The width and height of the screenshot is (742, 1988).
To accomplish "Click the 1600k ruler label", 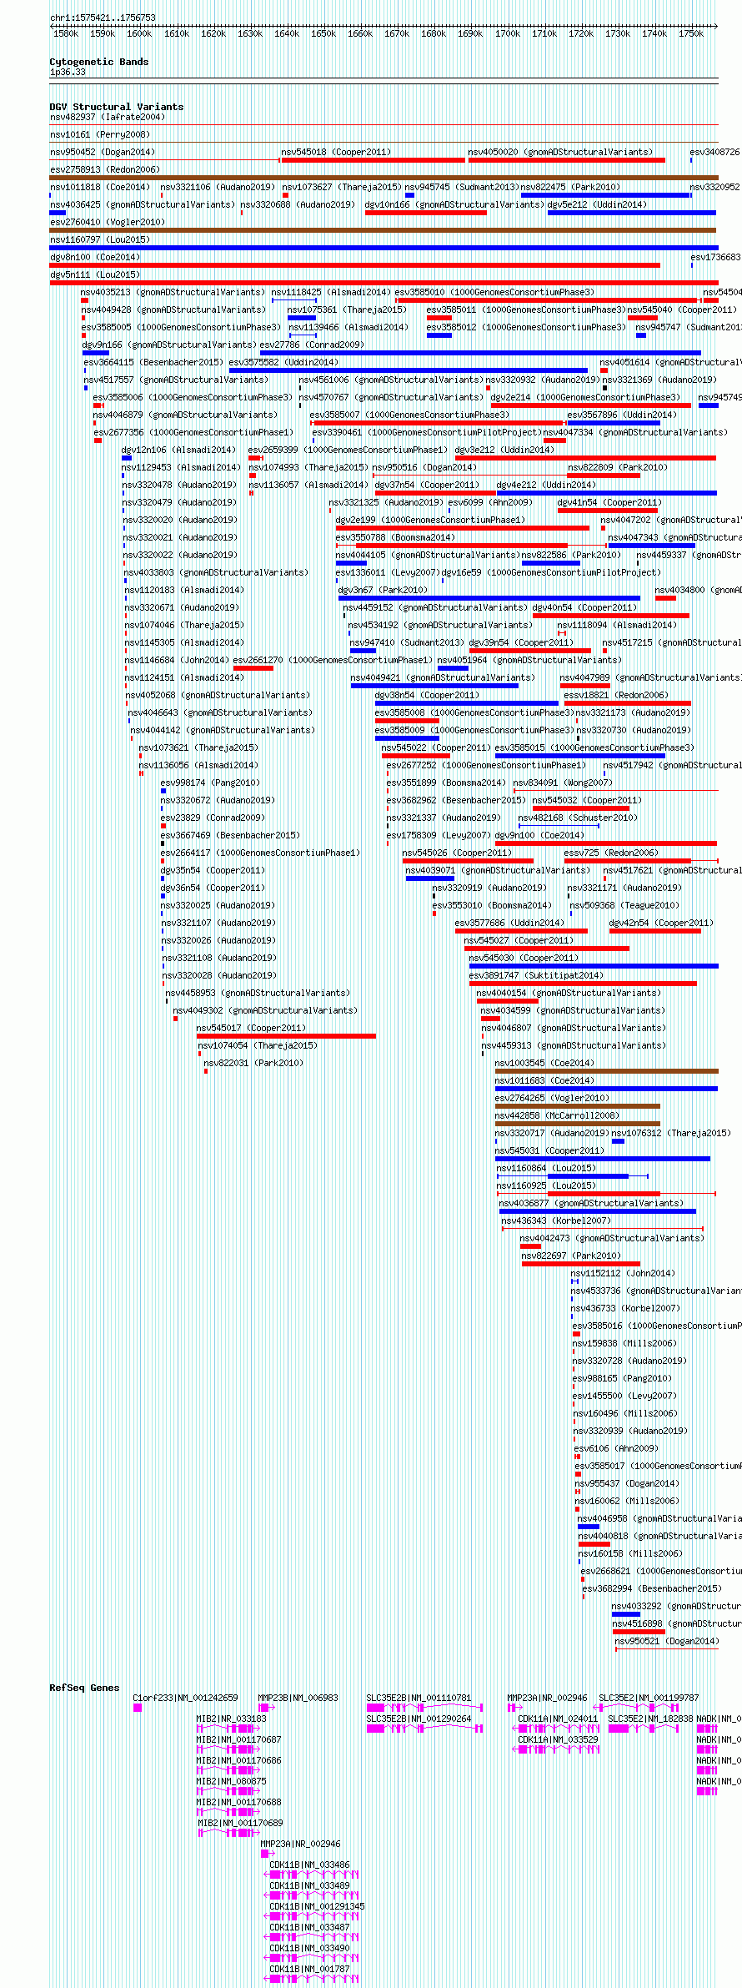I will pos(139,33).
